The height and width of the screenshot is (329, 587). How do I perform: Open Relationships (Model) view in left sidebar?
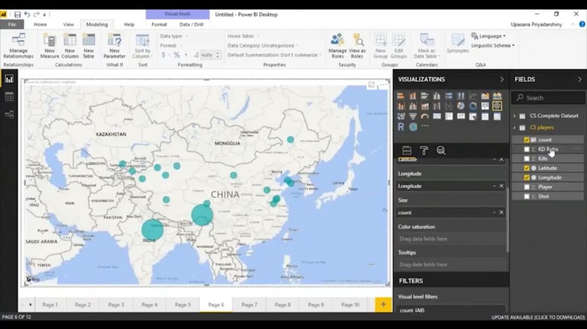[9, 114]
